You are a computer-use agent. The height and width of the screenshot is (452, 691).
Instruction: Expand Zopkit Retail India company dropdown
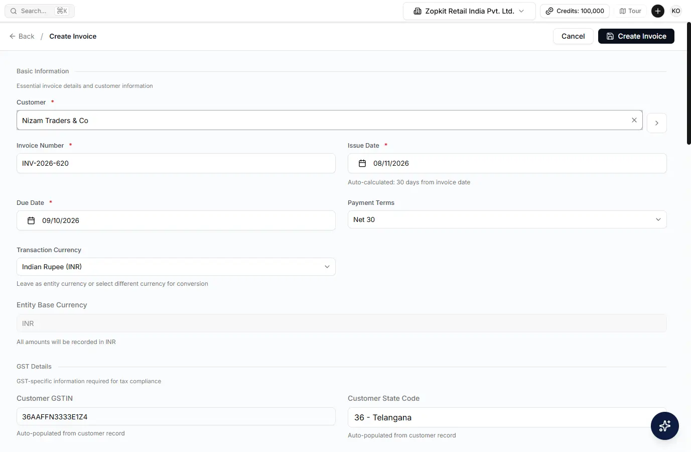[469, 11]
